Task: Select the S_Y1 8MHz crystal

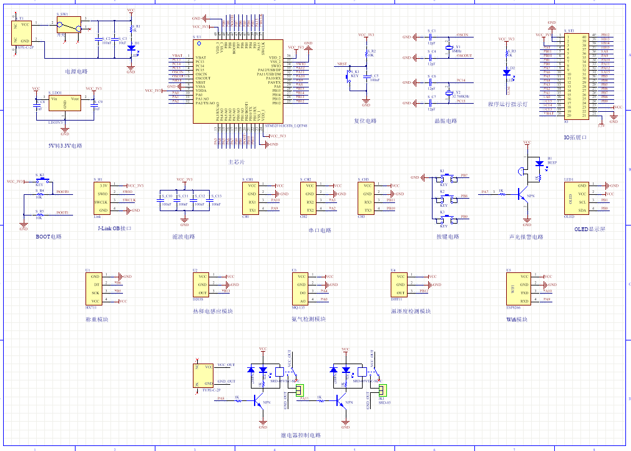Action: click(449, 48)
